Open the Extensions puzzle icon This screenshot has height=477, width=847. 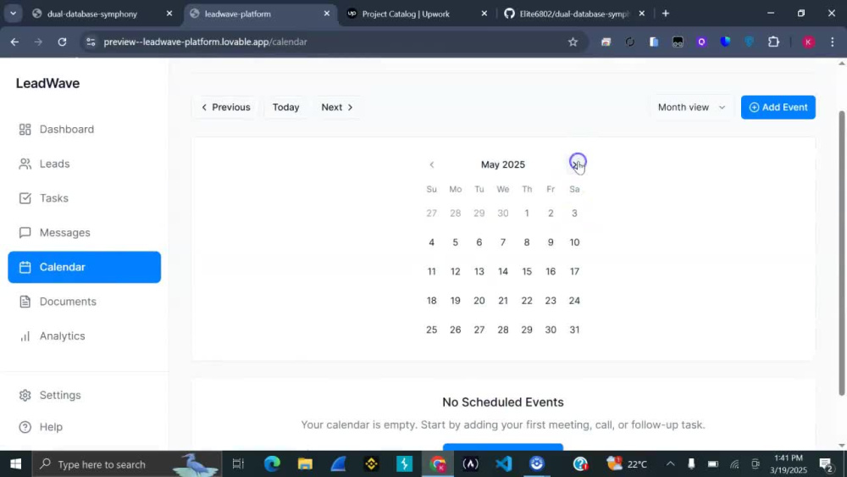click(773, 42)
